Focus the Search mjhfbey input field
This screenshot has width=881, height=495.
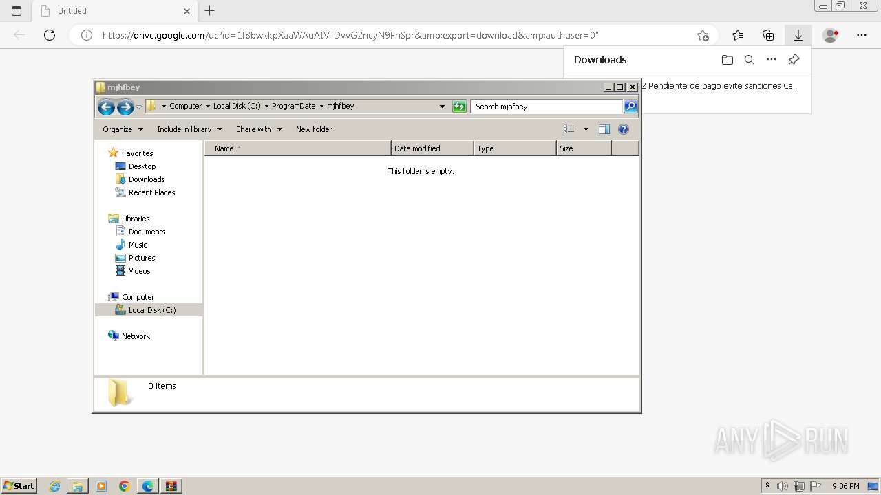pyautogui.click(x=547, y=107)
